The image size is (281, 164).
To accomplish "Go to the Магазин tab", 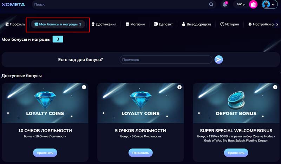I will coord(135,24).
